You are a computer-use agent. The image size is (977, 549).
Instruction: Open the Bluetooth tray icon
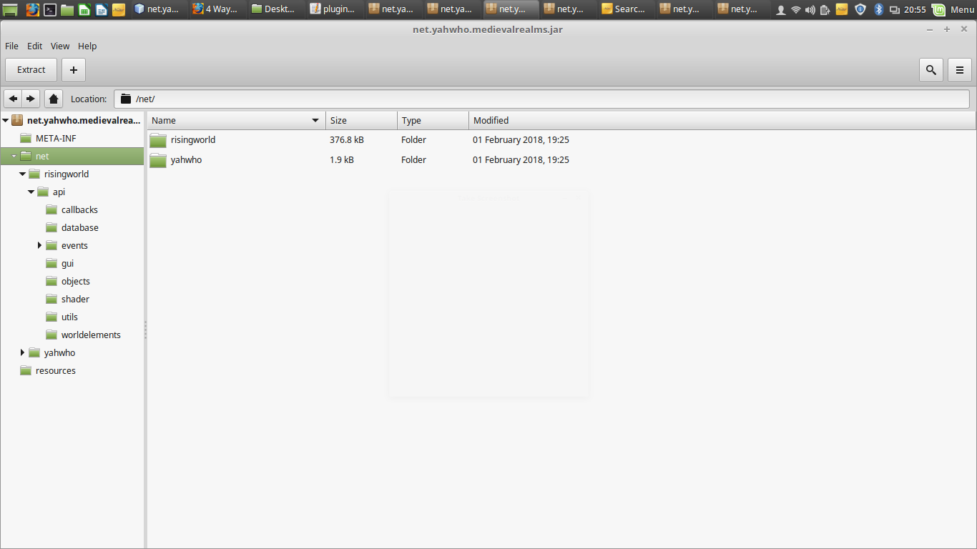[x=879, y=9]
